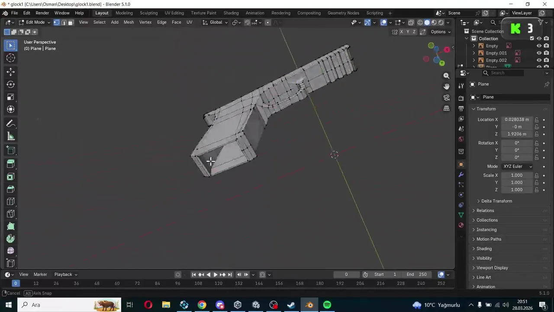Open the Mesh menu

(x=129, y=23)
